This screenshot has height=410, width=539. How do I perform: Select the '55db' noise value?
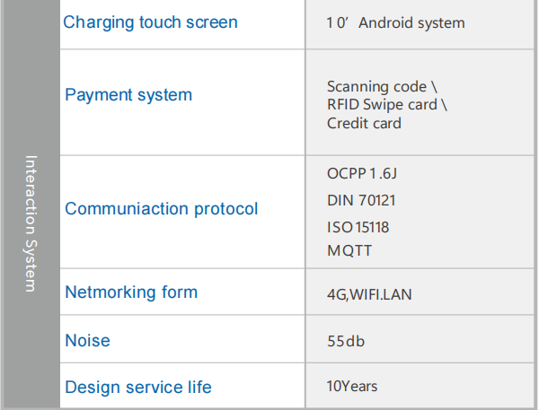point(346,341)
